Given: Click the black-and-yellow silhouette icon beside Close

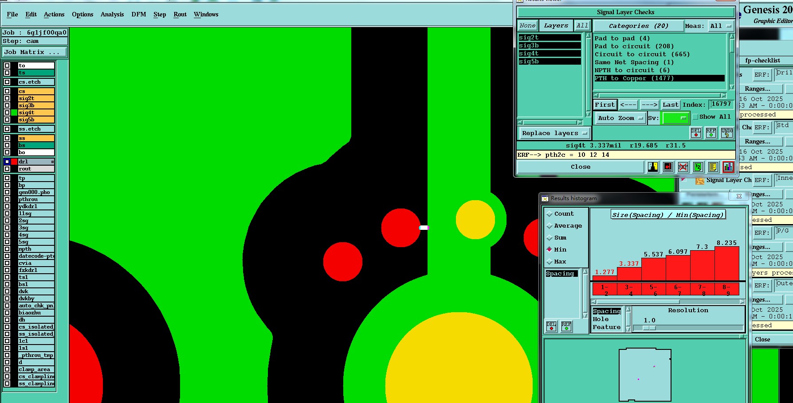Looking at the screenshot, I should tap(653, 167).
